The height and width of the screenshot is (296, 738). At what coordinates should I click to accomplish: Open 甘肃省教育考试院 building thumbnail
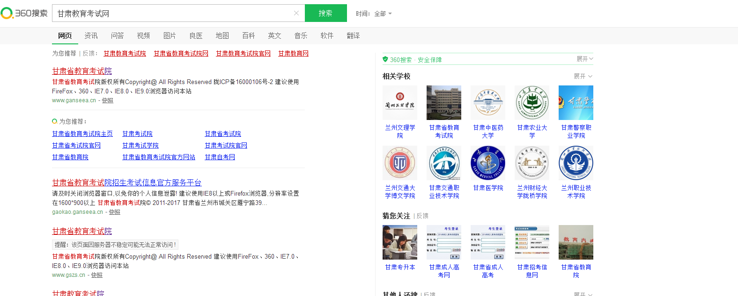[x=444, y=103]
